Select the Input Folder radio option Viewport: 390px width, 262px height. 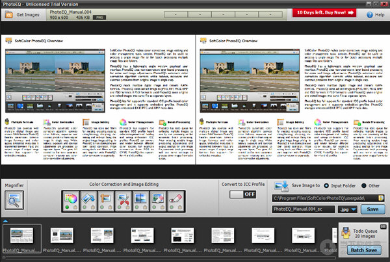pos(330,186)
